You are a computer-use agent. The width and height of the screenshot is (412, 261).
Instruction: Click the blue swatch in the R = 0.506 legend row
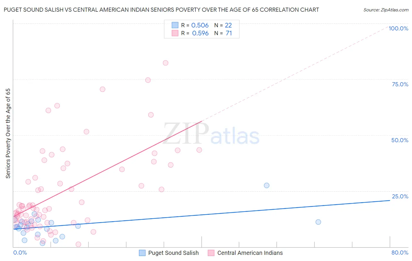(x=175, y=25)
